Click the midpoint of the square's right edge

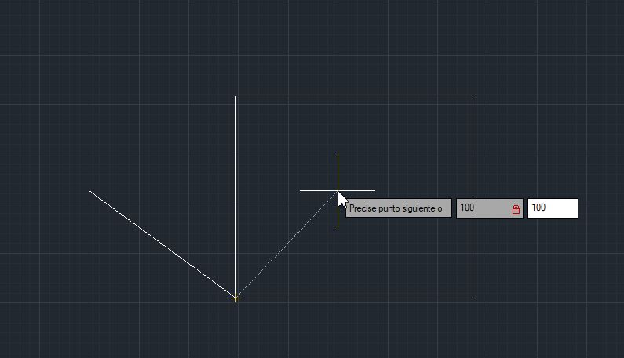pos(473,197)
